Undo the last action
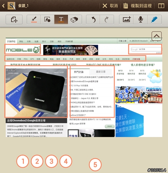 click(x=93, y=19)
